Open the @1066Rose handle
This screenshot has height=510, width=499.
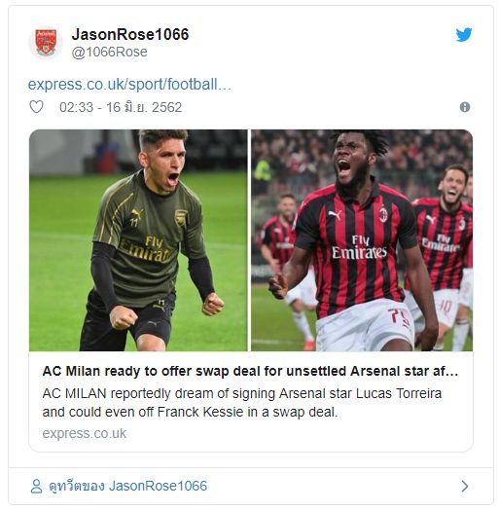pos(109,52)
